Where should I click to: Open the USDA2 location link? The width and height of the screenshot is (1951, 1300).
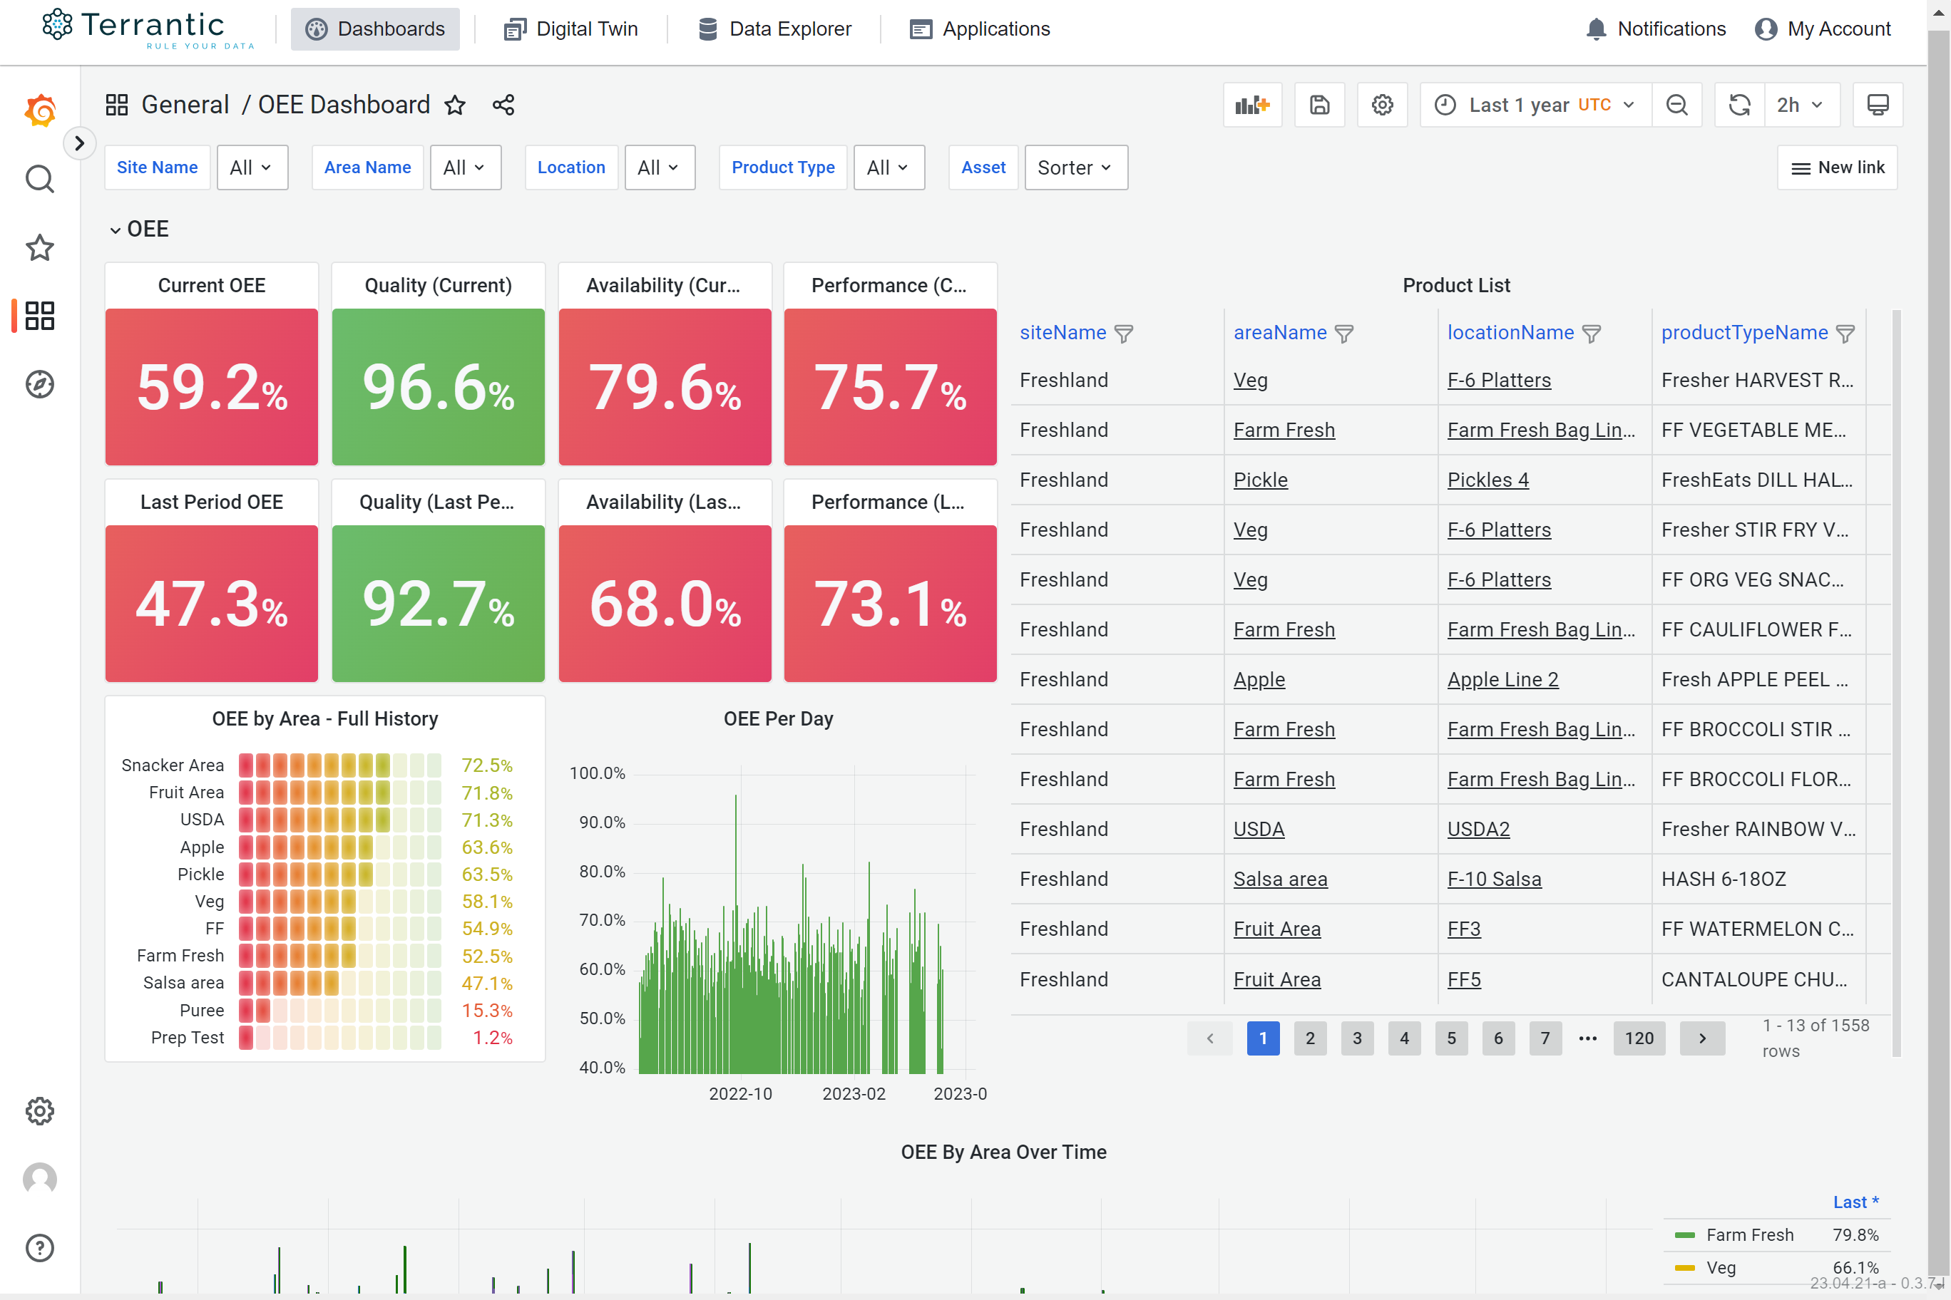pyautogui.click(x=1478, y=829)
